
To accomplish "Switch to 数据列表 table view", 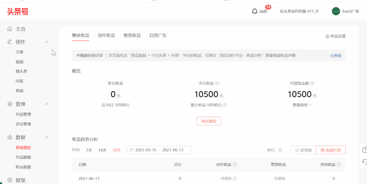I will tap(331, 150).
